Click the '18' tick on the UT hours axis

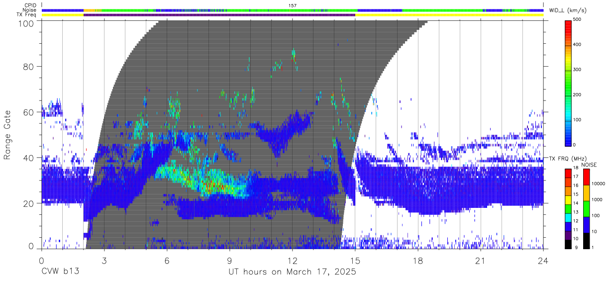(x=418, y=261)
